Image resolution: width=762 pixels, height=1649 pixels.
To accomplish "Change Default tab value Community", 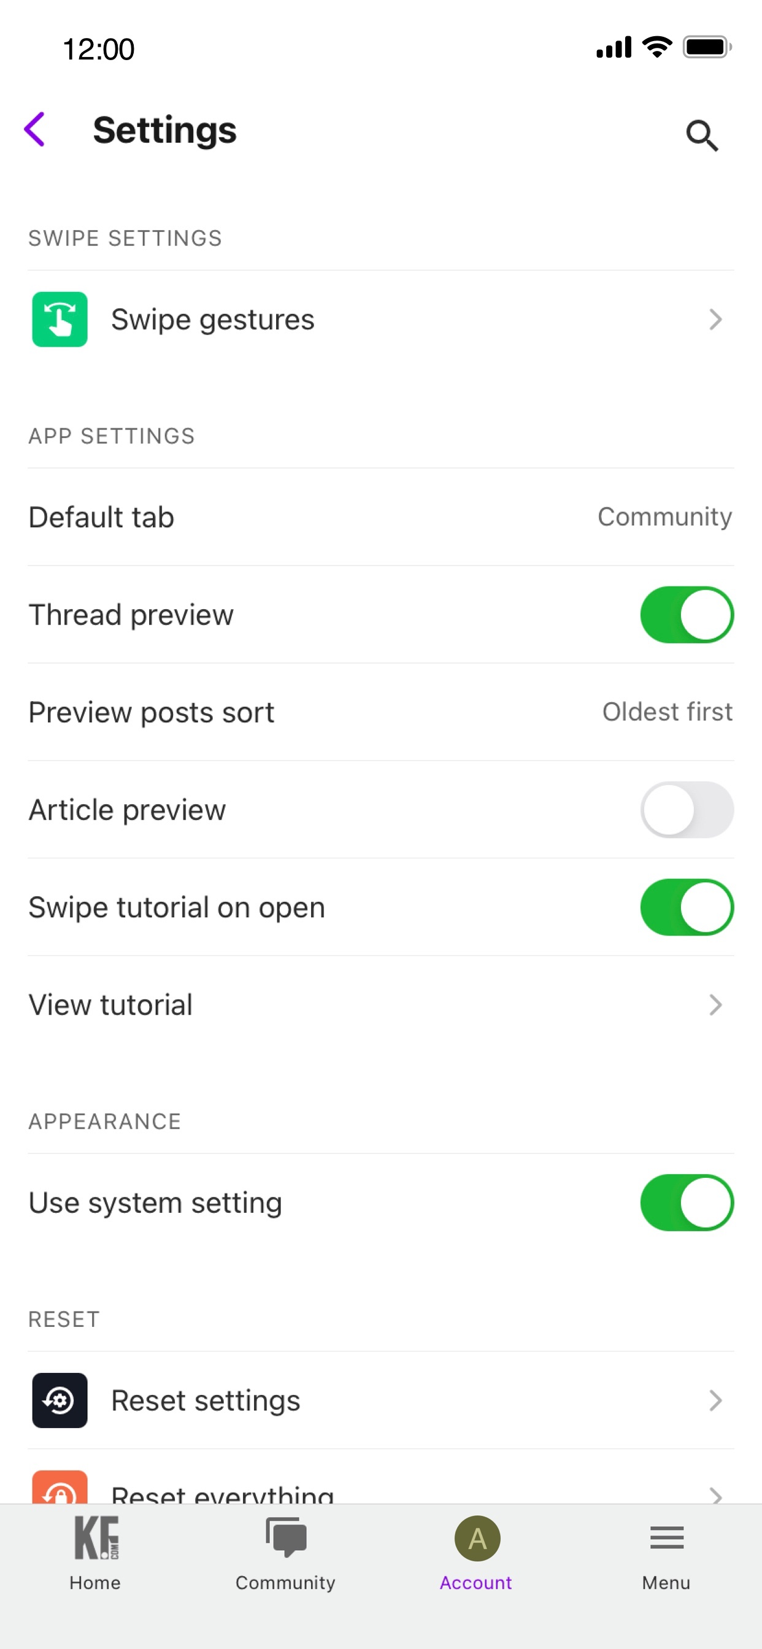I will pyautogui.click(x=664, y=517).
